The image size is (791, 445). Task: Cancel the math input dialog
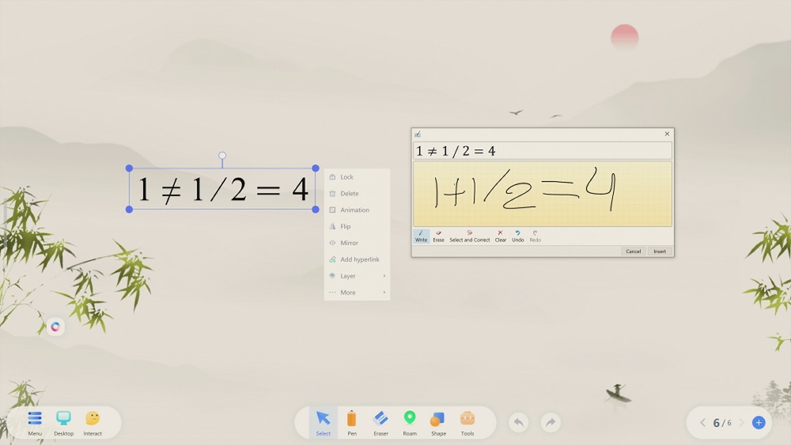633,251
